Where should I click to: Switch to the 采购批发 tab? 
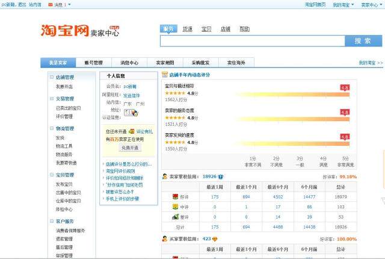coord(200,63)
